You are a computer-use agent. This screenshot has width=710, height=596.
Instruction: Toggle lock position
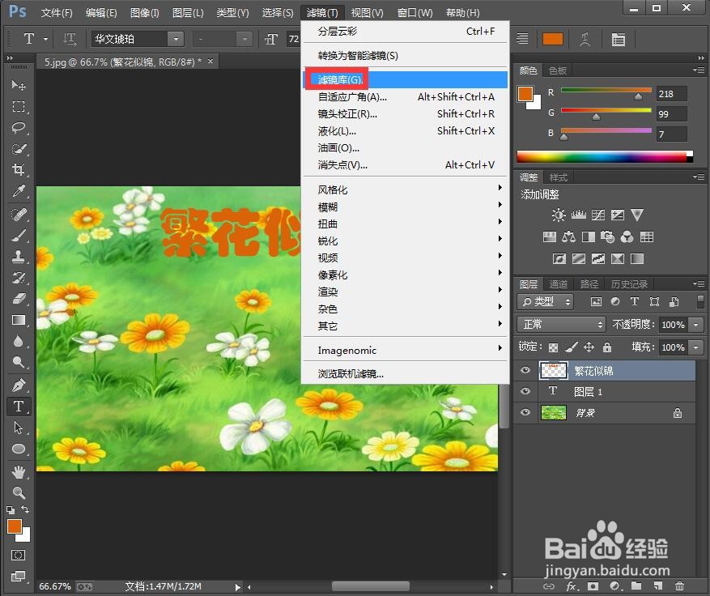[x=589, y=347]
